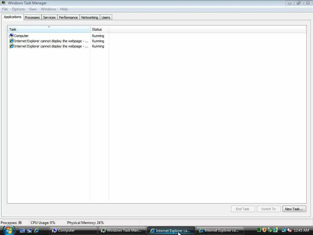This screenshot has width=313, height=235.
Task: Click the Windows Task Manager taskbar button
Action: (122, 230)
